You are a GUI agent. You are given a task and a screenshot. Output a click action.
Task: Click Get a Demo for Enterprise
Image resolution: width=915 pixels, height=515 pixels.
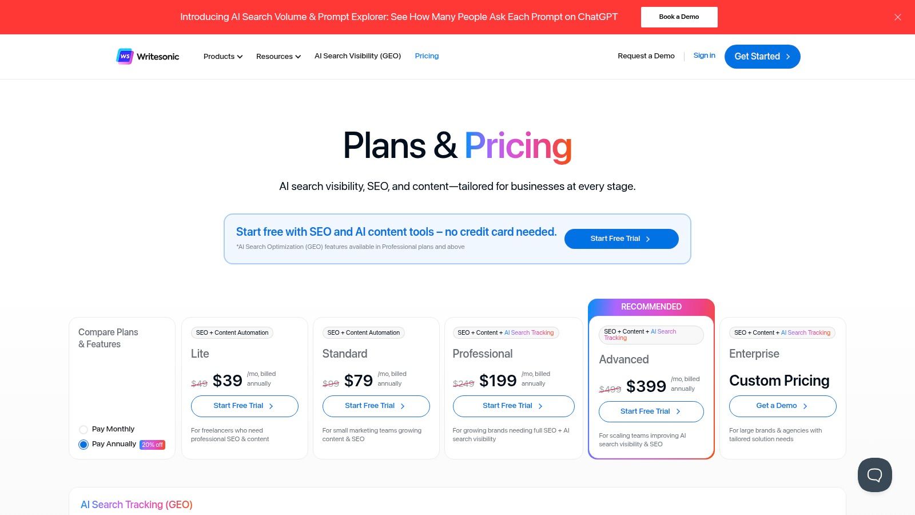[x=782, y=406]
